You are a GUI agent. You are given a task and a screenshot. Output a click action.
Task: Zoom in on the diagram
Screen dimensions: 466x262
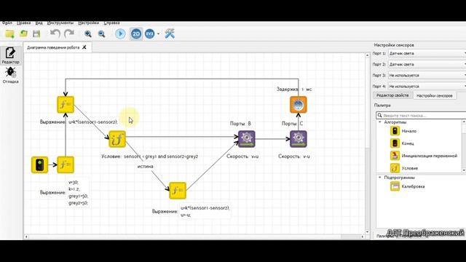(x=87, y=34)
